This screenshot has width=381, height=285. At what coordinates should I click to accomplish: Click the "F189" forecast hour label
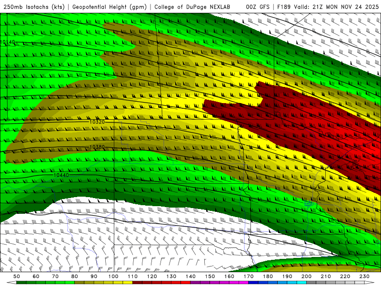284,7
